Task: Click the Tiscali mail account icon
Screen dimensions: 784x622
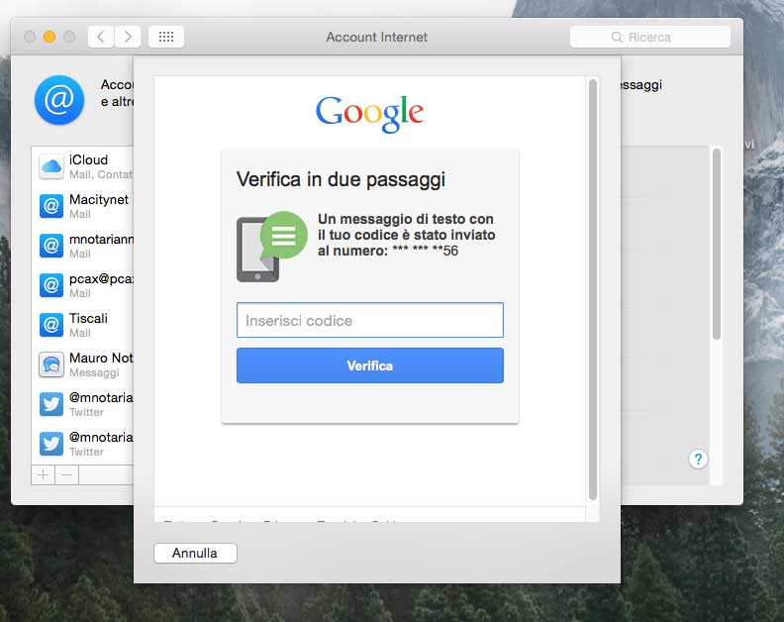Action: (x=51, y=325)
